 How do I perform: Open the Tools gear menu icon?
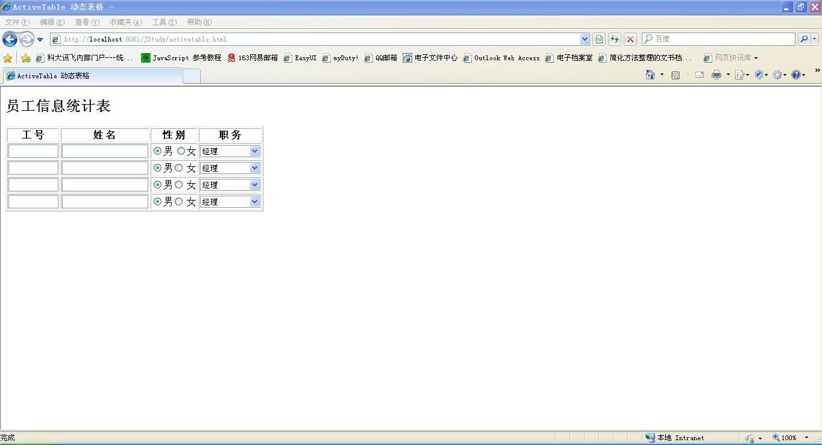[x=779, y=75]
